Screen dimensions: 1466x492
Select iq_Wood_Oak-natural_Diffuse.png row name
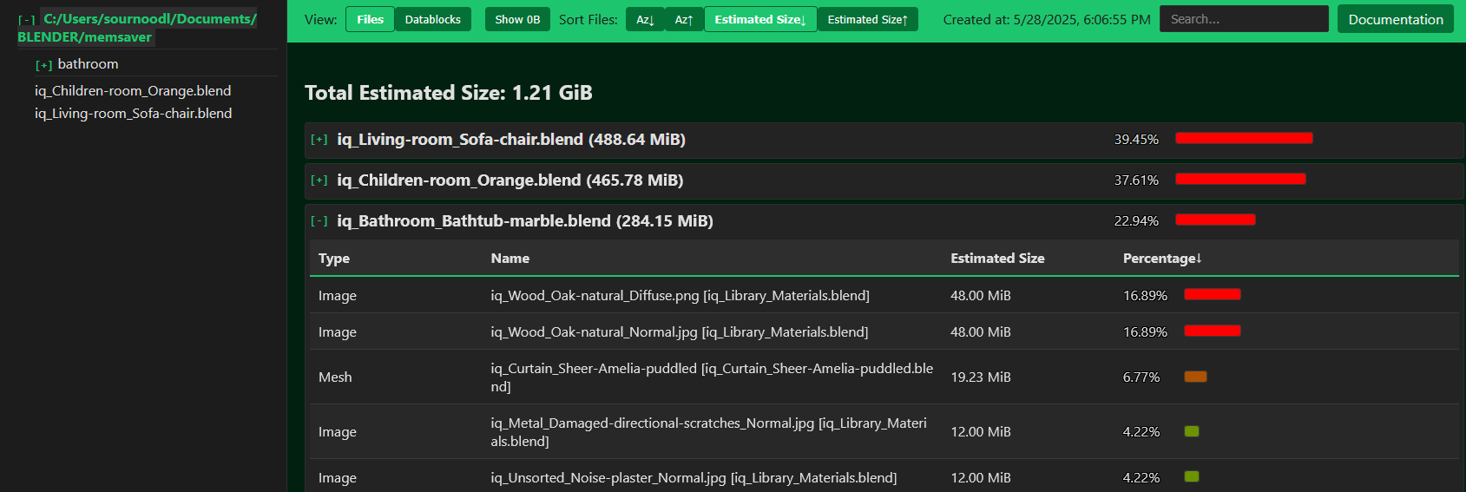point(680,296)
